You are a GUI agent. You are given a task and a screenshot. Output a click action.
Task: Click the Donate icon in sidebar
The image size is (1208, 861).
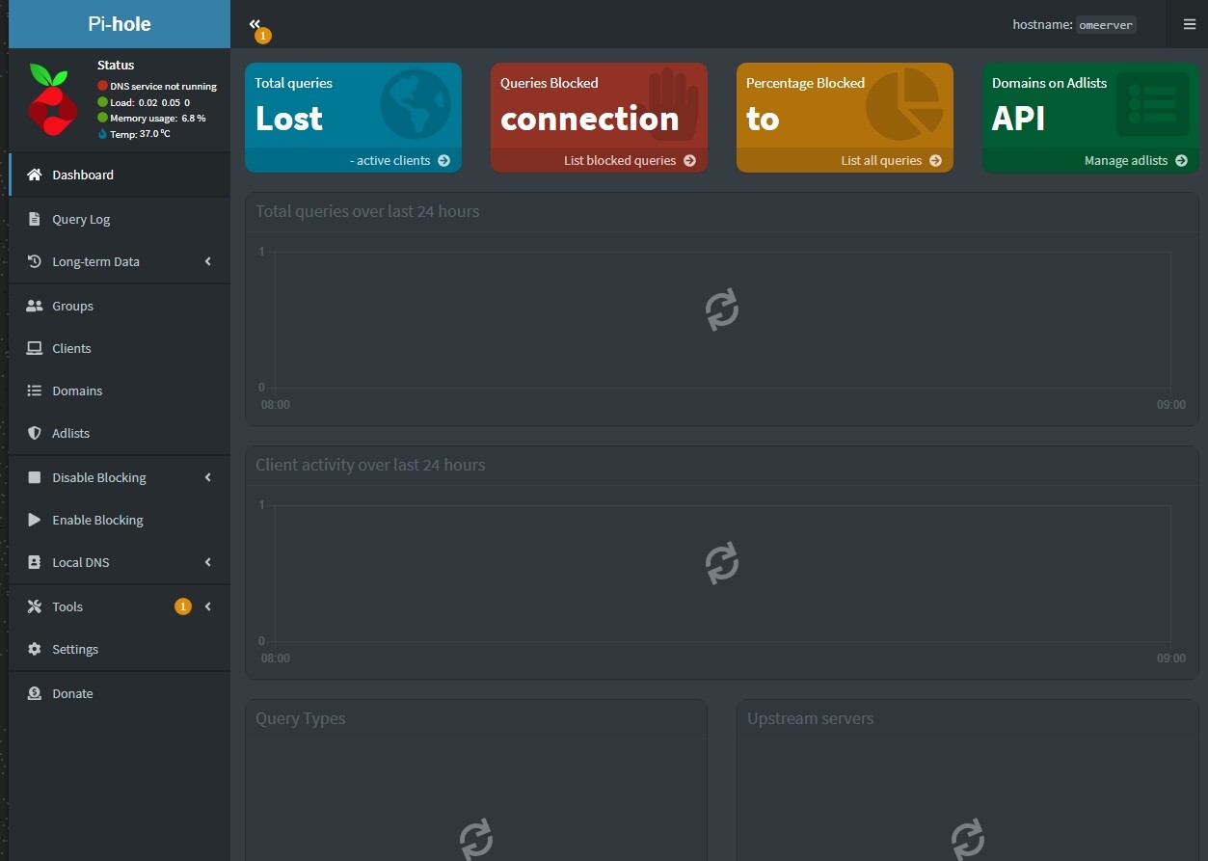(x=35, y=693)
